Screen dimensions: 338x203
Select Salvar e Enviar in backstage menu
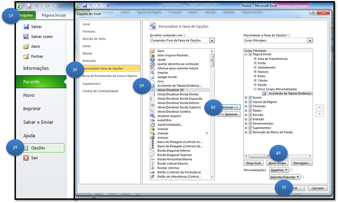click(38, 122)
